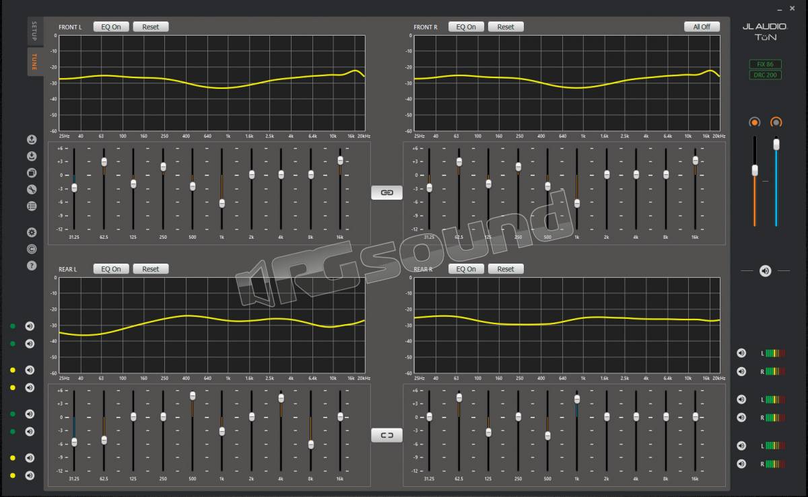The width and height of the screenshot is (808, 497).
Task: Click Front R 250 Hz slider handle
Action: (x=518, y=167)
